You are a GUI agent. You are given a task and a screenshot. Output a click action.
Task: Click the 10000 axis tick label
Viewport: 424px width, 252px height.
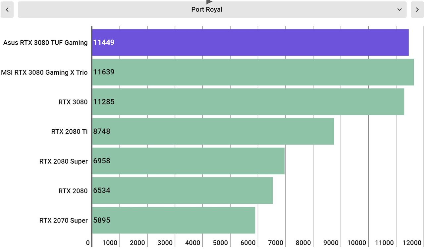click(x=357, y=243)
